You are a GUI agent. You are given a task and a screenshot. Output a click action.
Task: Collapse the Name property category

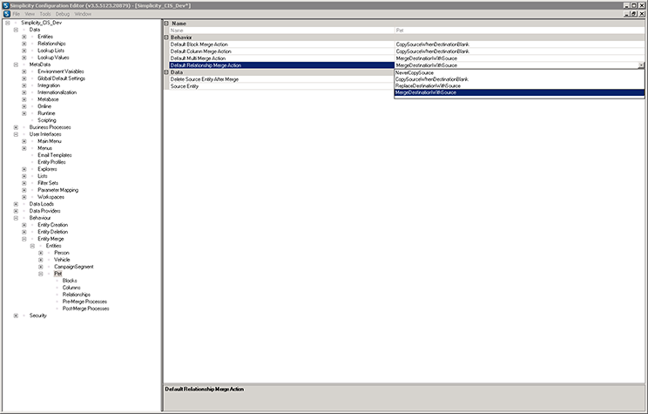coord(166,24)
